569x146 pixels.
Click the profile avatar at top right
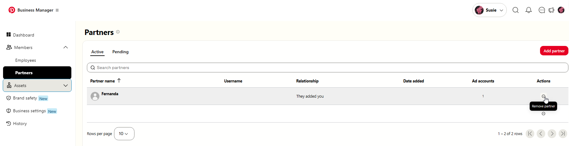click(x=561, y=10)
